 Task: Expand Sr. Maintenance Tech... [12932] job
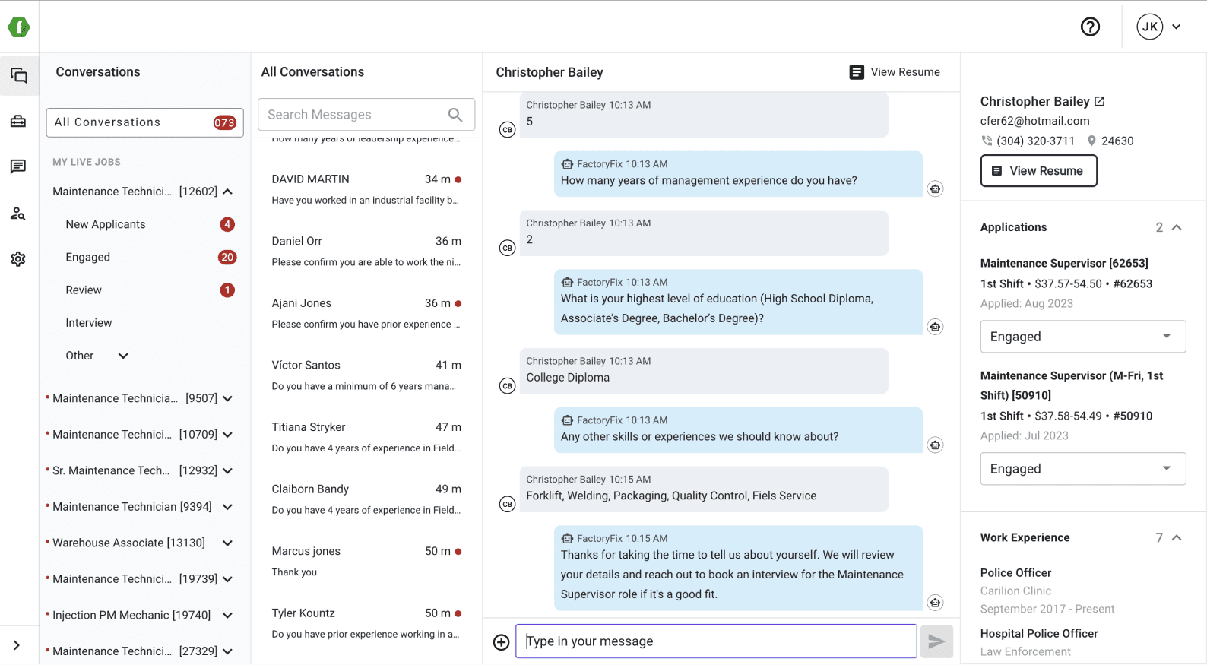227,470
